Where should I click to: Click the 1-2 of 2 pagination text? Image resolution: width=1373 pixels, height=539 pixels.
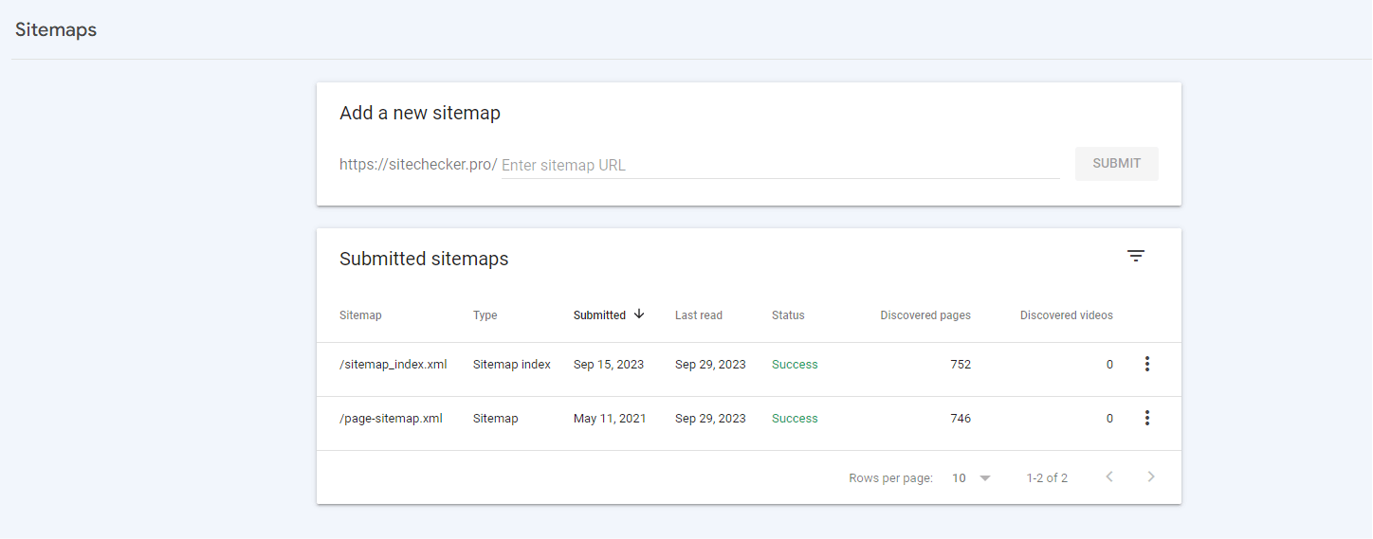(x=1047, y=478)
